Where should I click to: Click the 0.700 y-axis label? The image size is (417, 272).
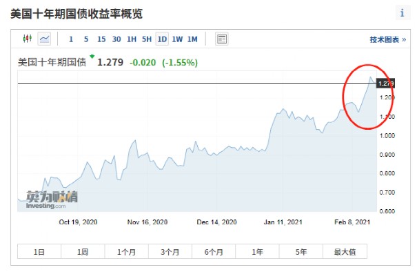387,193
